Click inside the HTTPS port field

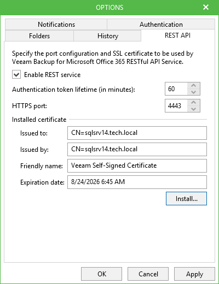[176, 105]
